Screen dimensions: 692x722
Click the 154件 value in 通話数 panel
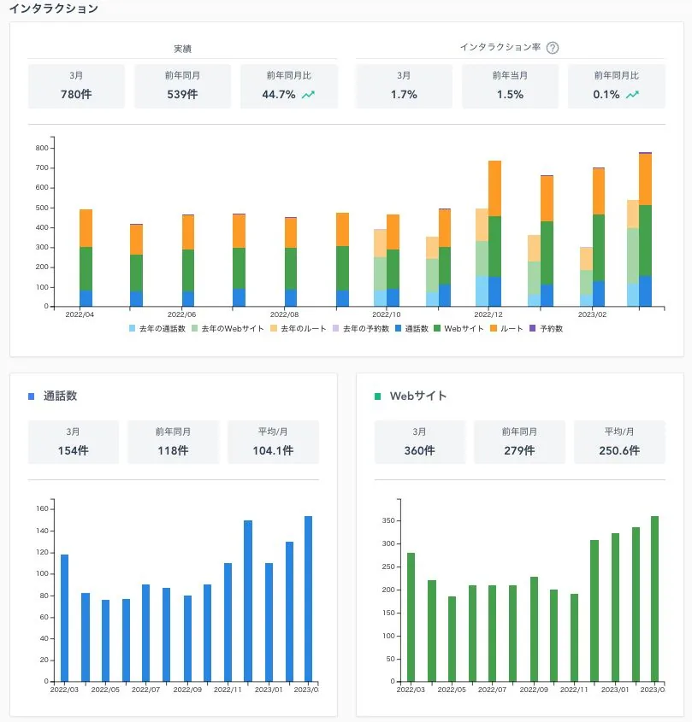coord(74,450)
